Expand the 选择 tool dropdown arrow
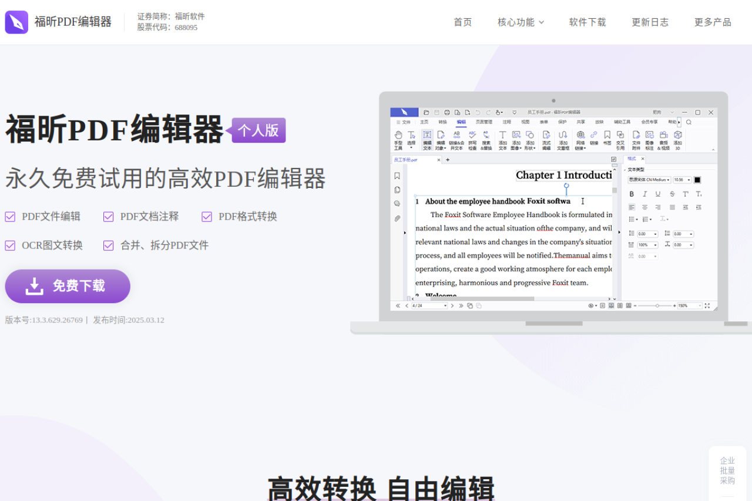This screenshot has height=501, width=752. coord(411,148)
